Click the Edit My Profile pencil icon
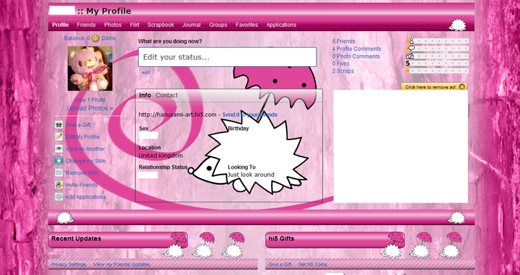 coord(58,137)
